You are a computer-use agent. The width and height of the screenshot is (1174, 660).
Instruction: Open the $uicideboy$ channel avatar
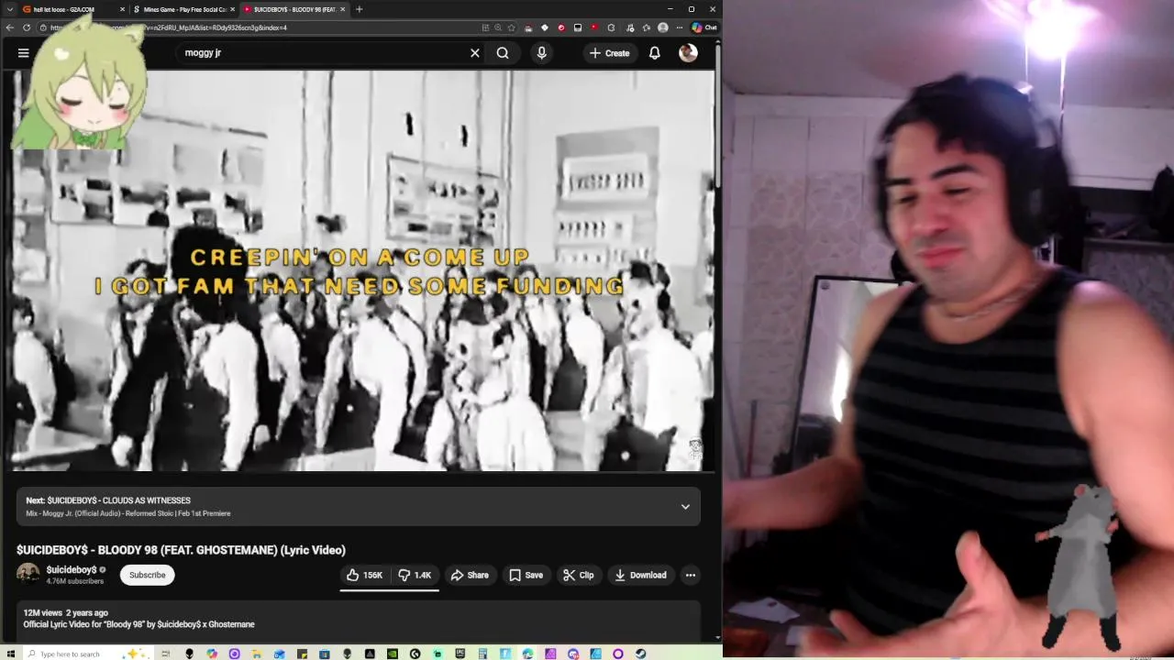click(28, 574)
